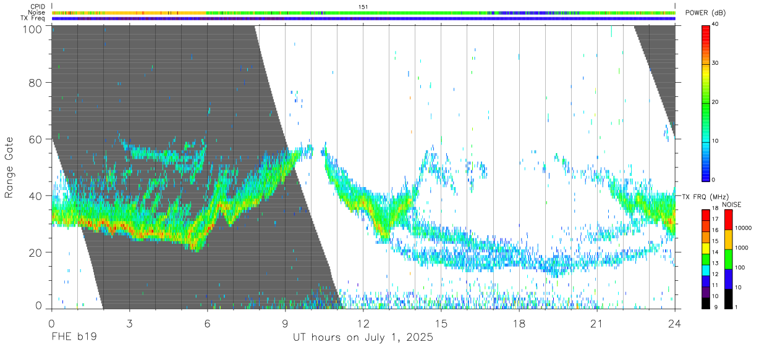759x350 pixels.
Task: Click the UT hours axis tick 15
Action: point(441,323)
